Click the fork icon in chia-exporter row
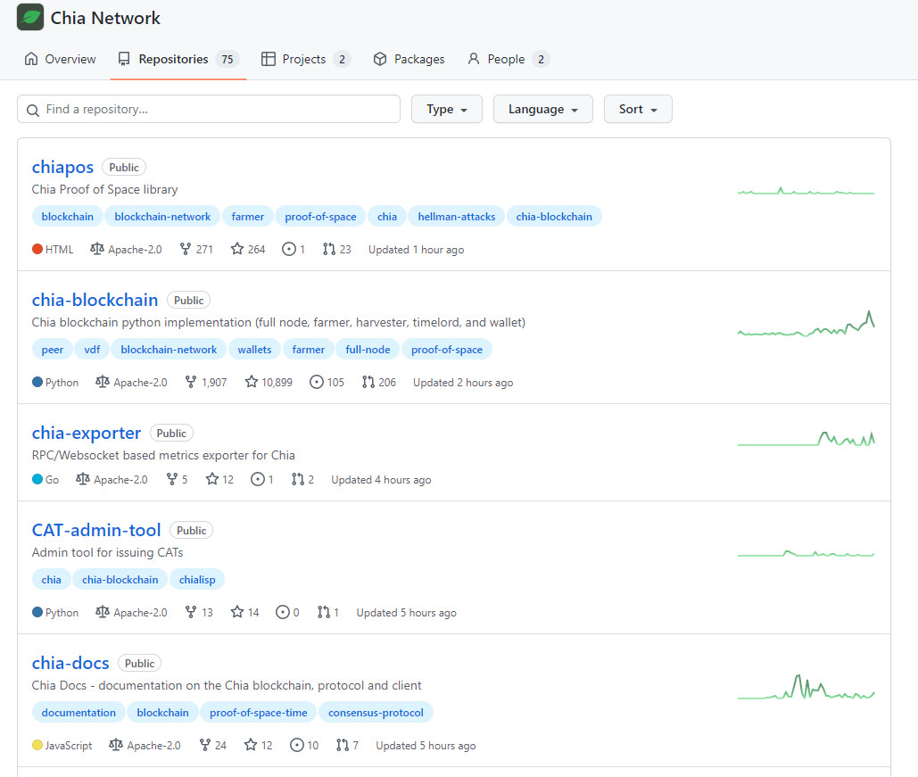Image resolution: width=918 pixels, height=777 pixels. [x=172, y=480]
